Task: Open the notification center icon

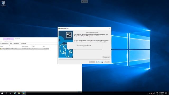Action: click(166, 93)
